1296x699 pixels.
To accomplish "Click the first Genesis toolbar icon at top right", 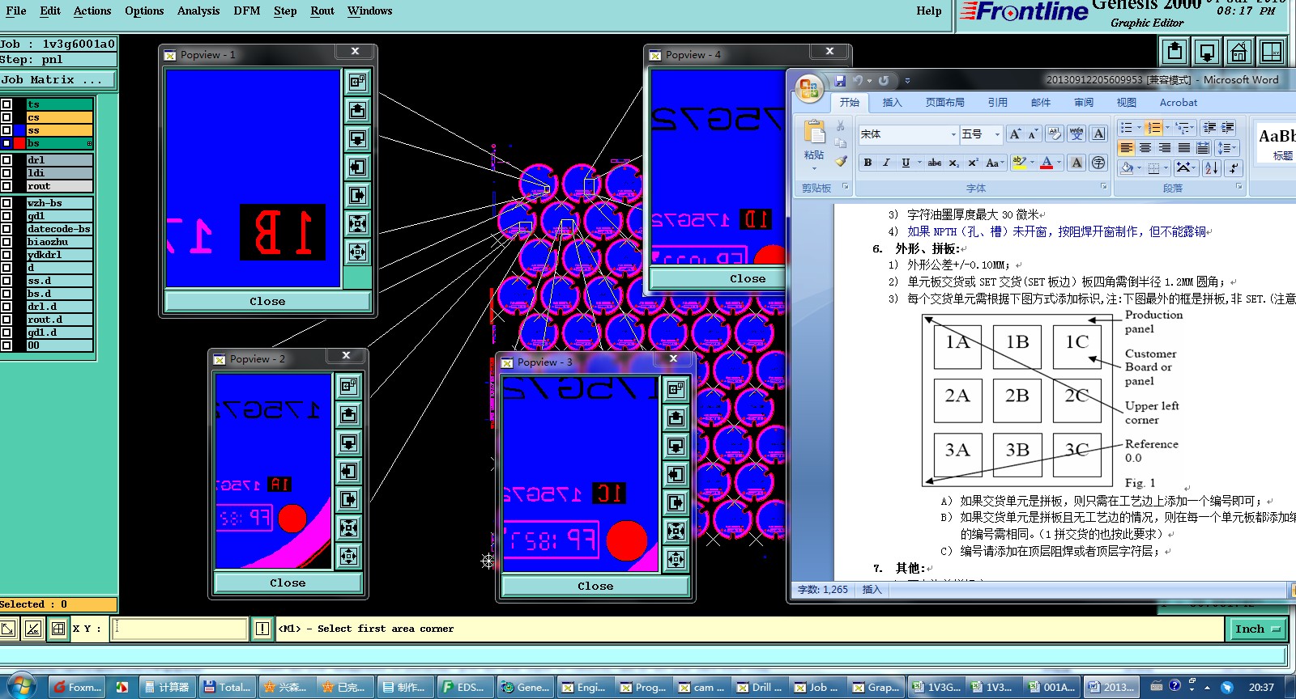I will tap(1174, 52).
